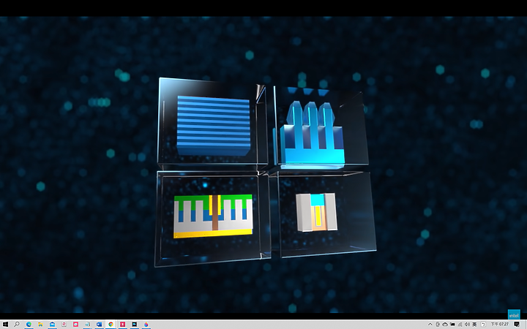
Task: Open the volume speaker control
Action: pos(467,325)
